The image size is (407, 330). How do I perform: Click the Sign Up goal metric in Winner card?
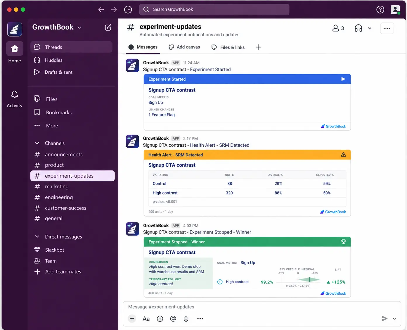[248, 263]
